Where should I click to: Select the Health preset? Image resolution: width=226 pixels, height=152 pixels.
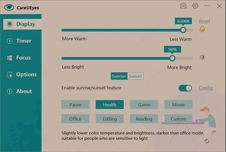coord(110,104)
